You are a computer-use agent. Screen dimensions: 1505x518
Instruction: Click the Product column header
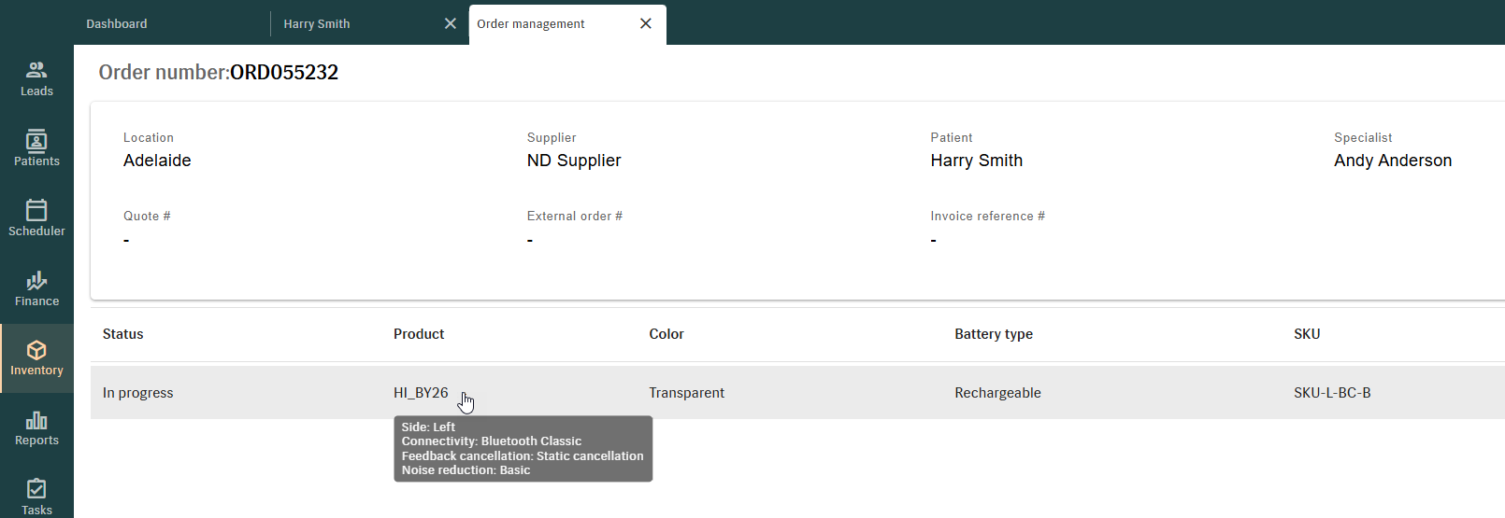[419, 334]
